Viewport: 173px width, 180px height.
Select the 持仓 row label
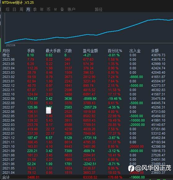click(x=6, y=55)
